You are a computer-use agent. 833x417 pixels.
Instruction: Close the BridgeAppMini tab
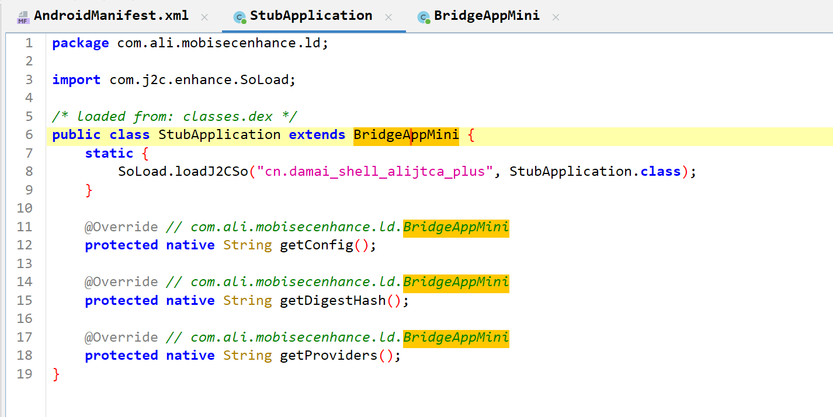tap(556, 18)
